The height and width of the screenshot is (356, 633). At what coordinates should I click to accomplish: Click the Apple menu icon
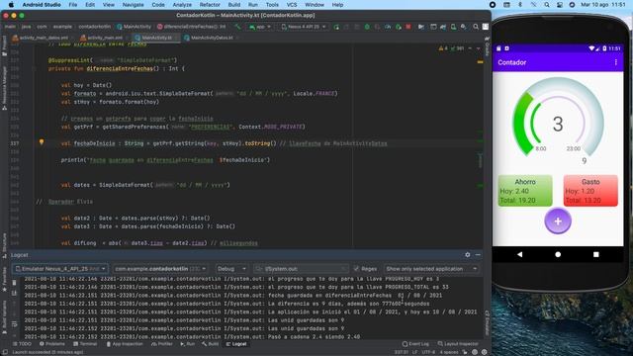coord(11,5)
